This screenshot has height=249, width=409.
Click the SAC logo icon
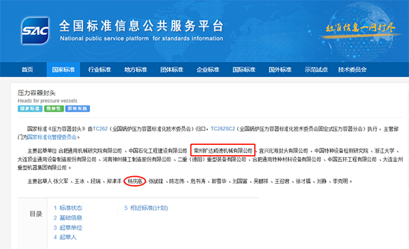coord(35,31)
